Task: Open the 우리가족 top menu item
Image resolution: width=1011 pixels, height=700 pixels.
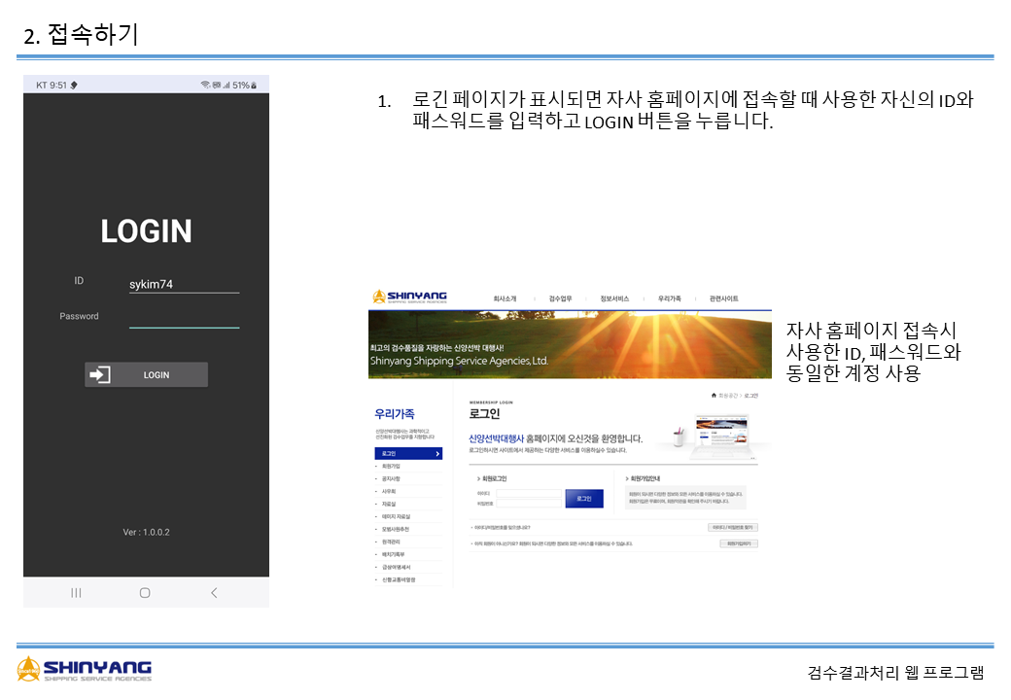Action: [x=669, y=298]
